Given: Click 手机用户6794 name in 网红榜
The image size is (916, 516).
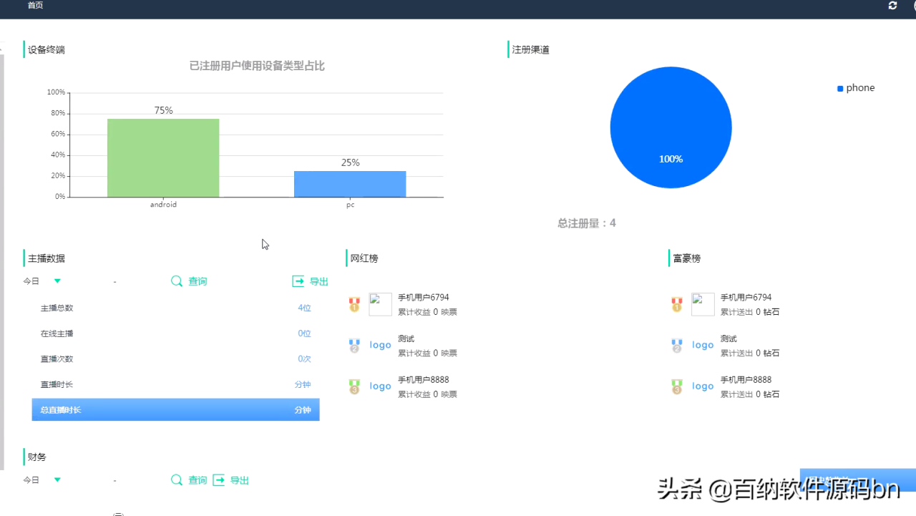Looking at the screenshot, I should (x=424, y=298).
